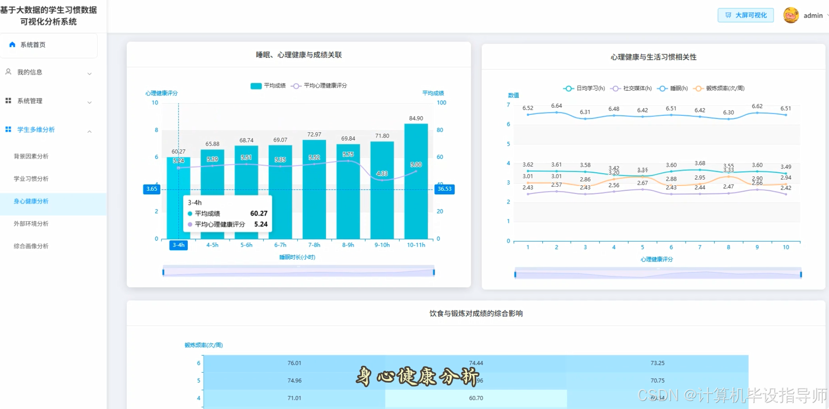Image resolution: width=829 pixels, height=409 pixels.
Task: Select 综合画像分析 from the sidebar
Action: coord(32,246)
